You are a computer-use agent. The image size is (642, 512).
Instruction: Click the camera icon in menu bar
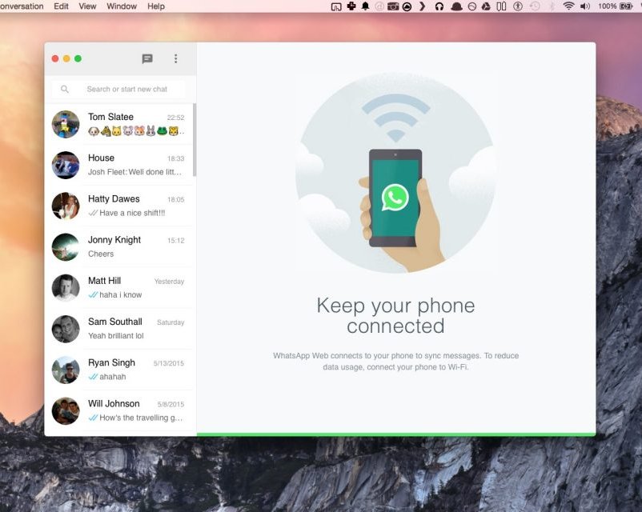(x=393, y=6)
